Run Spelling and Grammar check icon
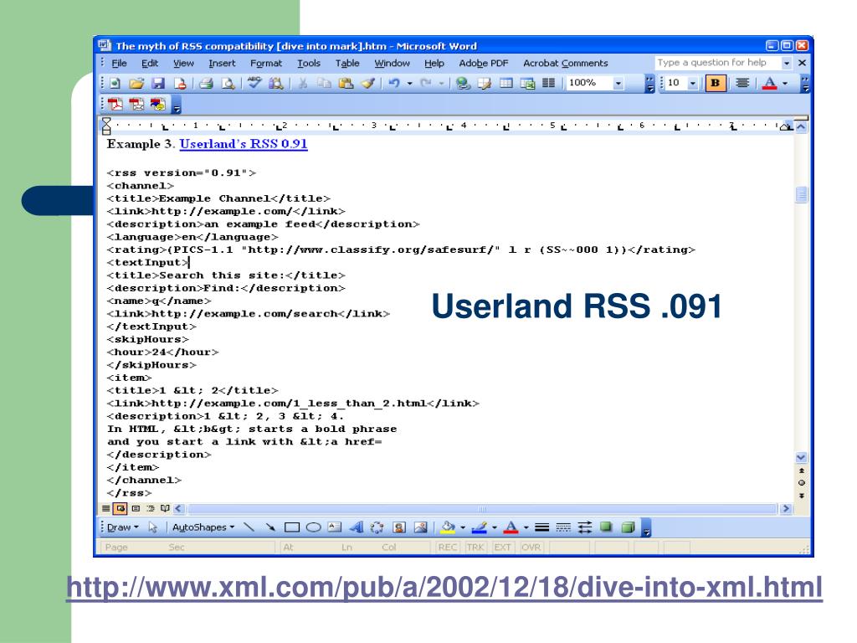Viewport: 857px width, 643px height. click(254, 83)
